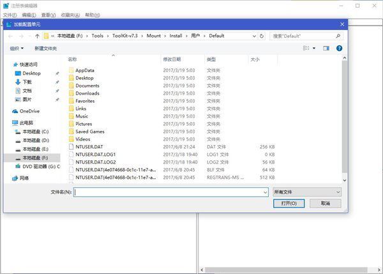The width and height of the screenshot is (383, 274).
Task: Click the help question mark icon
Action: [340, 48]
